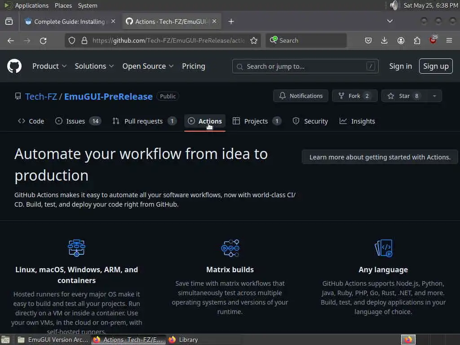460x345 pixels.
Task: Click the Firefox Search box
Action: tap(305, 40)
